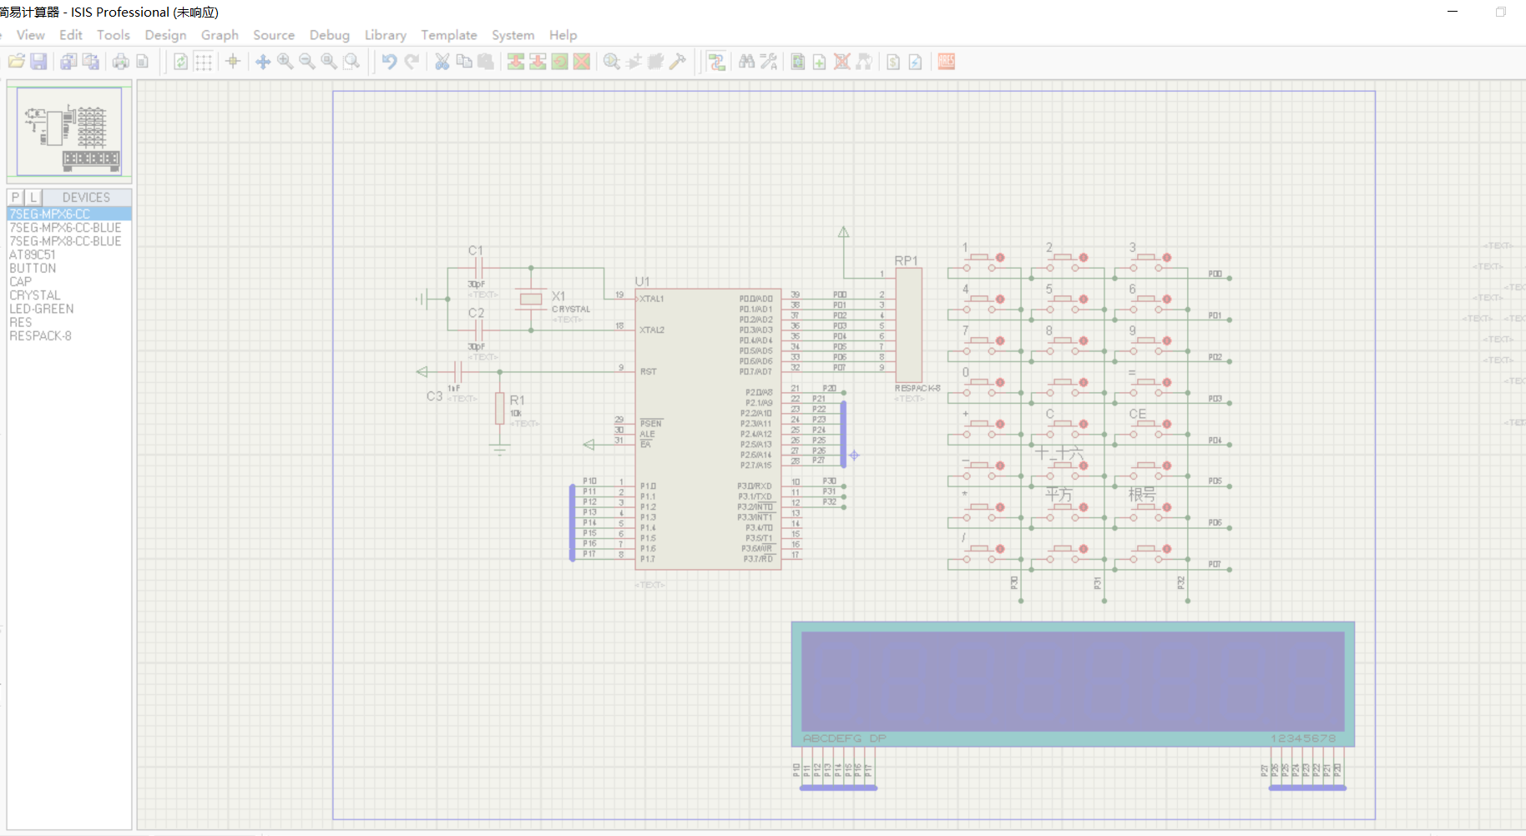Click the Packaging Tool chip icon
1526x836 pixels.
coord(656,62)
